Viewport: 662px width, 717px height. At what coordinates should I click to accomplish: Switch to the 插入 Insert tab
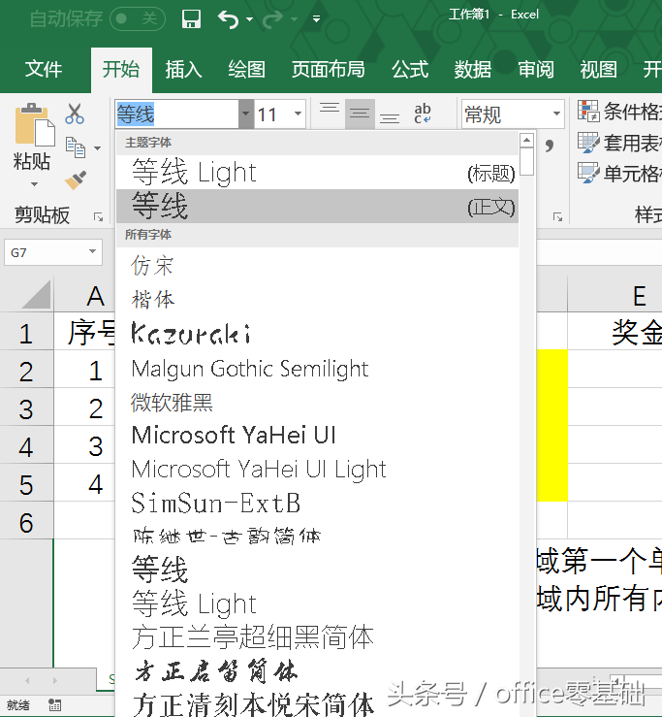(183, 70)
